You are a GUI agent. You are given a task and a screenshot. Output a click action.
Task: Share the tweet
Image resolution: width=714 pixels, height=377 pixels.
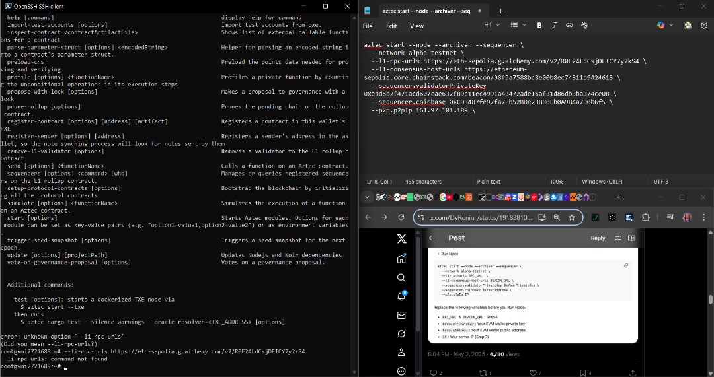pyautogui.click(x=633, y=373)
